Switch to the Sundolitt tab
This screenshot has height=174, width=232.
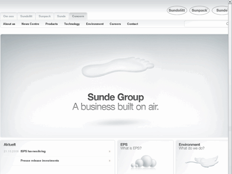26,16
